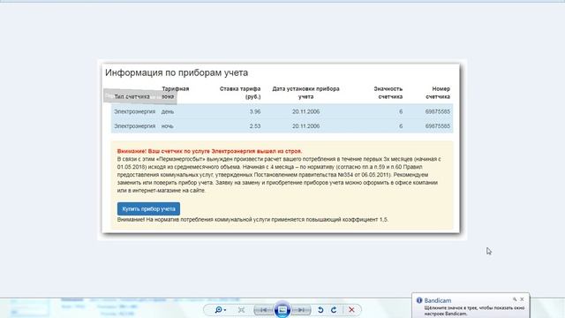Click the 'Информация по приборам учета' heading
The height and width of the screenshot is (318, 565).
[177, 72]
